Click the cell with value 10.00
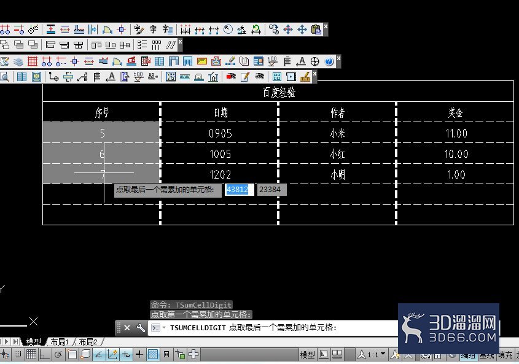The image size is (519, 364). 456,154
